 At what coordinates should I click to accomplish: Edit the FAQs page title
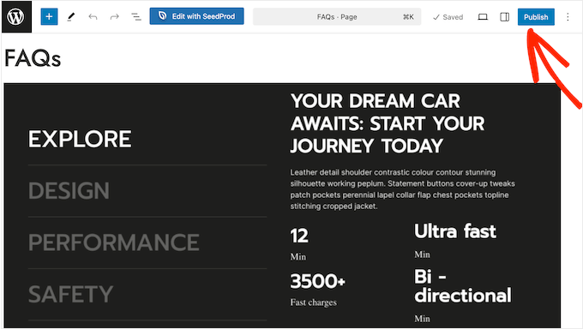[x=33, y=58]
